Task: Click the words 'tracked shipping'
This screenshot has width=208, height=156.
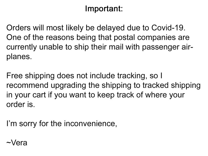Action: (x=172, y=86)
